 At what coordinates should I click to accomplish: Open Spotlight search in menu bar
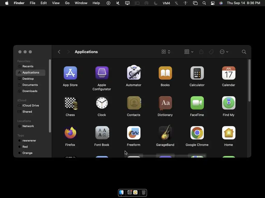204,3
